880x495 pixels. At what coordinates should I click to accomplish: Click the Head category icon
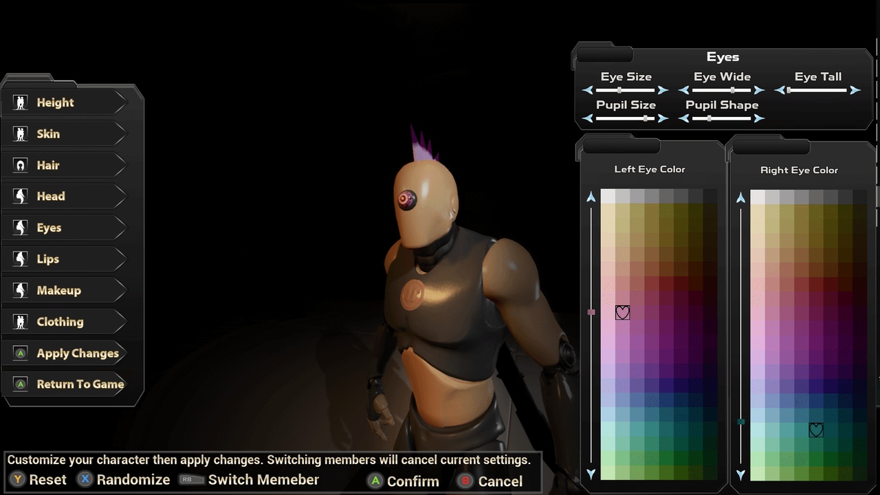[x=21, y=196]
